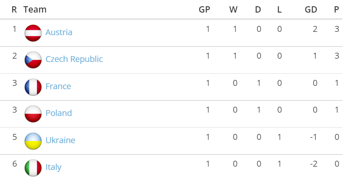Viewport: 347px width, 180px height.
Task: Go to the France team page
Action: pos(58,86)
